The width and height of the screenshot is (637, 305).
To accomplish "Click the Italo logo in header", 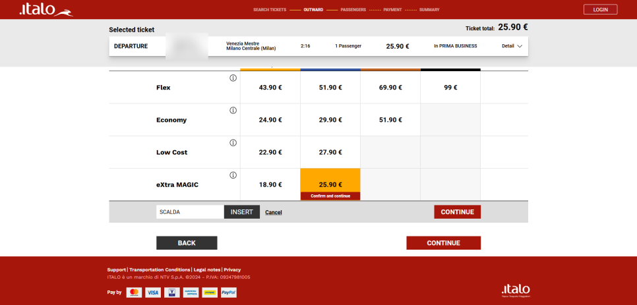I will coord(46,10).
